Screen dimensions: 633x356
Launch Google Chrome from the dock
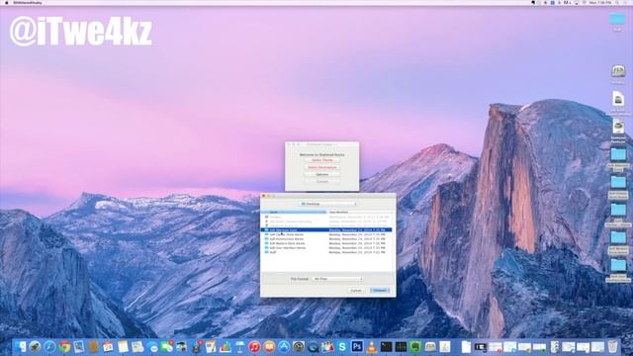click(64, 346)
